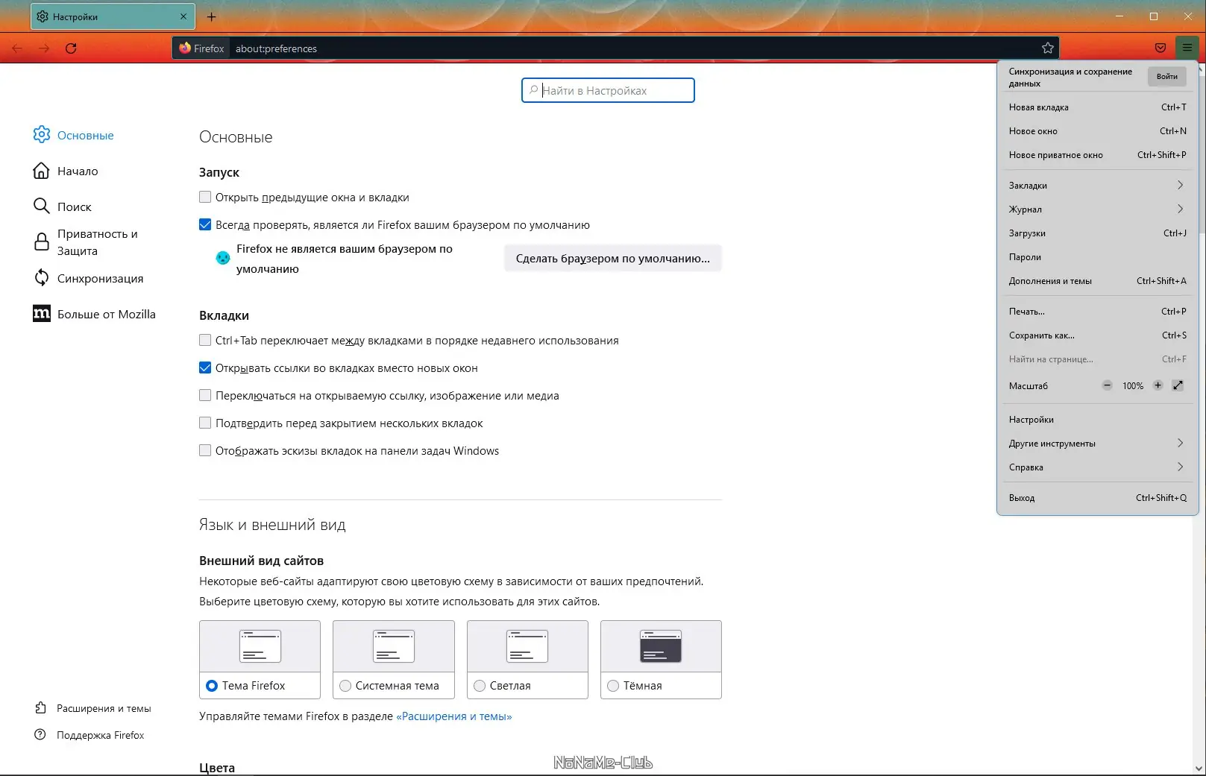
Task: Zoom in with the plus icon
Action: [1158, 385]
